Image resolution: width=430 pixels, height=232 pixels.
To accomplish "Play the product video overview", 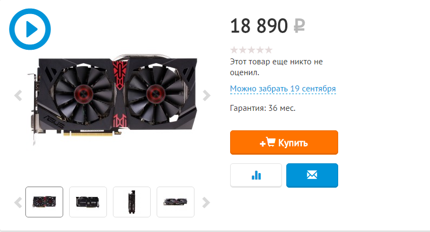I will [x=30, y=29].
